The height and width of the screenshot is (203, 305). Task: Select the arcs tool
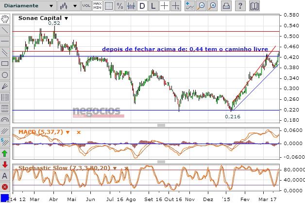[5, 120]
